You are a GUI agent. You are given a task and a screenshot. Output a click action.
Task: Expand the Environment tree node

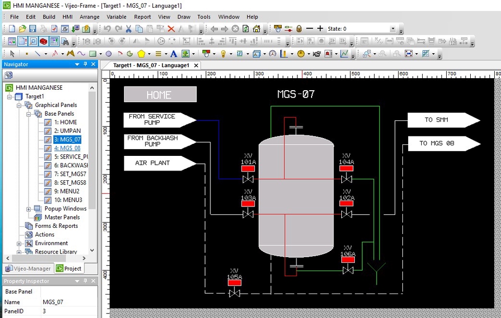(x=19, y=243)
